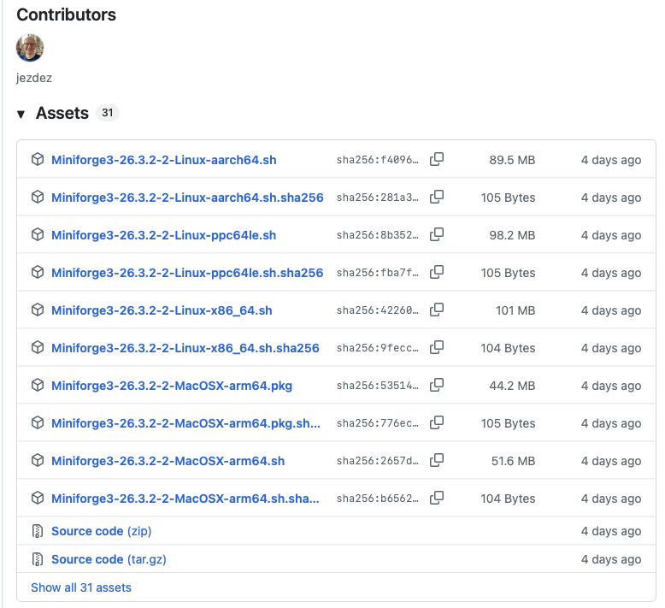Download Miniforge3-26.3.2-2-Linux-x86_64.sh.sha256 checksum
Image resolution: width=665 pixels, height=608 pixels.
click(185, 348)
